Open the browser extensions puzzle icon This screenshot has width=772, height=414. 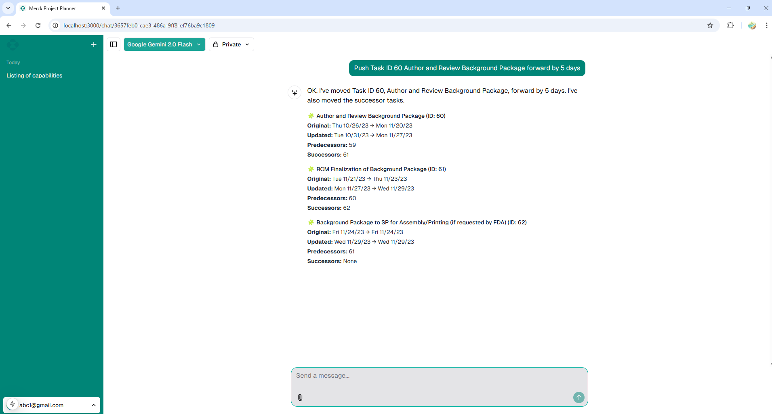click(x=730, y=25)
